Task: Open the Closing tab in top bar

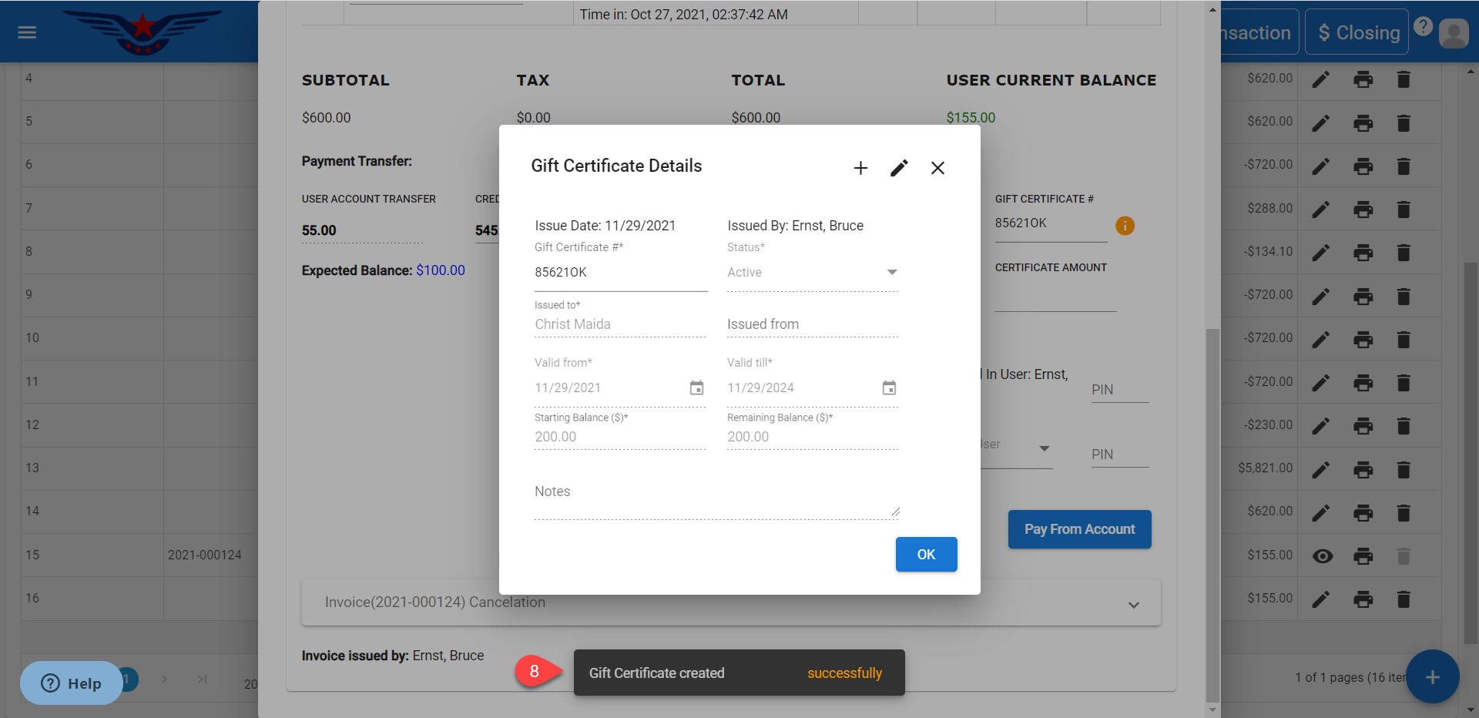Action: [x=1357, y=32]
